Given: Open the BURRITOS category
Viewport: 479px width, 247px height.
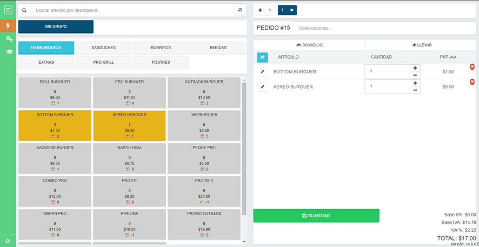Looking at the screenshot, I should (161, 48).
